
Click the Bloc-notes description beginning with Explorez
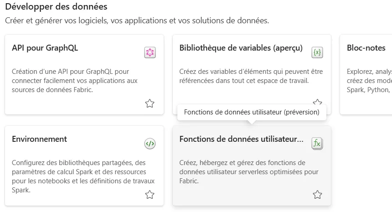pos(369,81)
